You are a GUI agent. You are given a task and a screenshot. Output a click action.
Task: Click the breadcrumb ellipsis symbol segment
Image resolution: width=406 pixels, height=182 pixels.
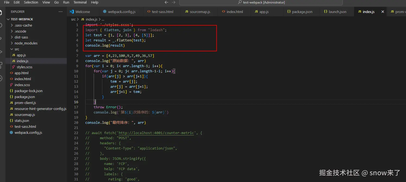(x=103, y=19)
